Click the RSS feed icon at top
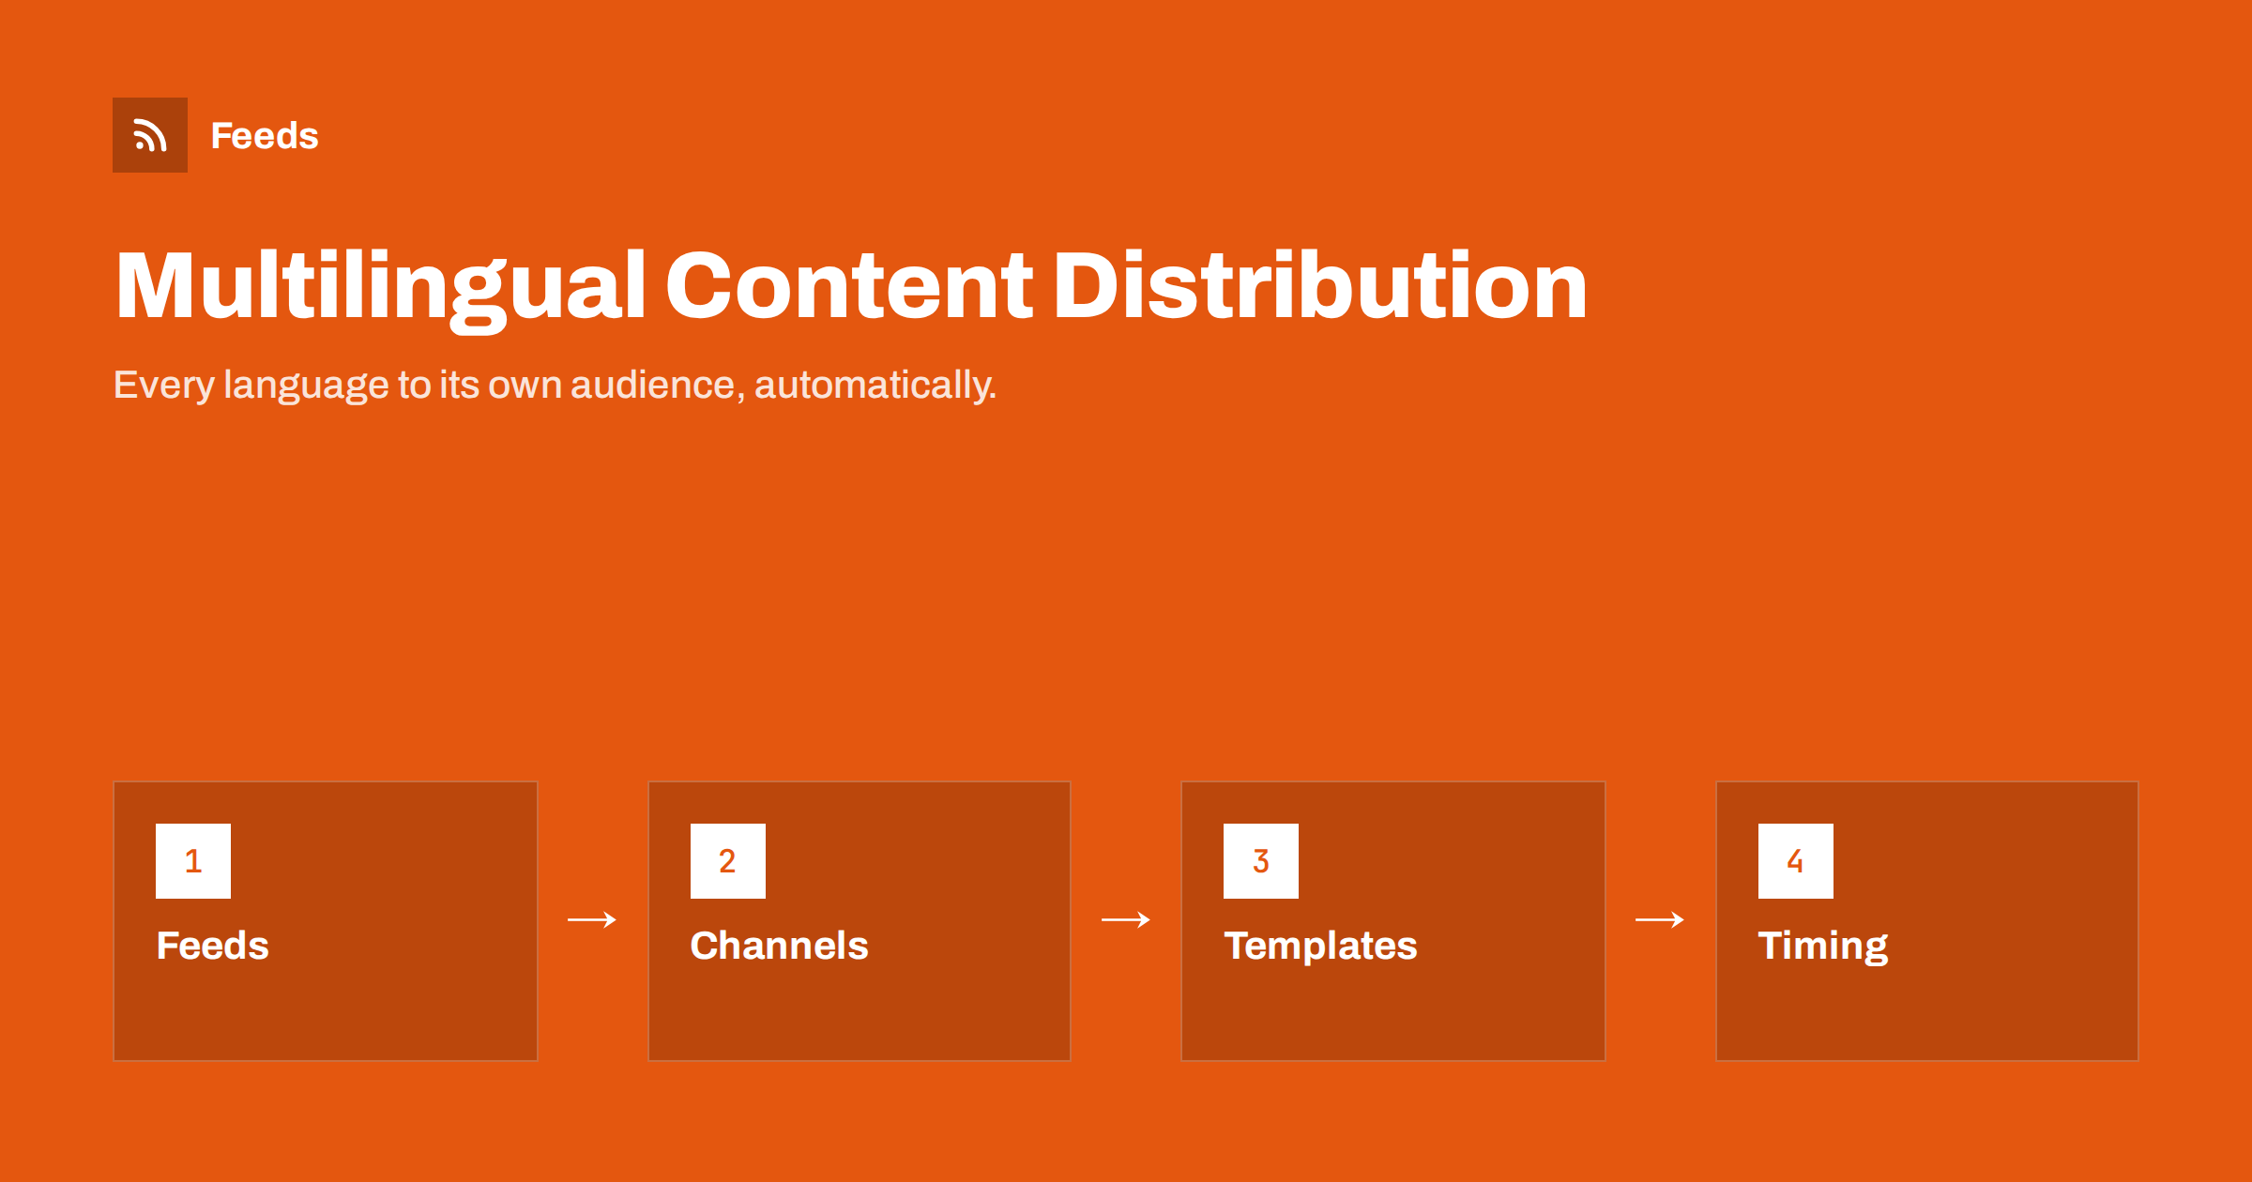Image resolution: width=2252 pixels, height=1182 pixels. coord(150,135)
